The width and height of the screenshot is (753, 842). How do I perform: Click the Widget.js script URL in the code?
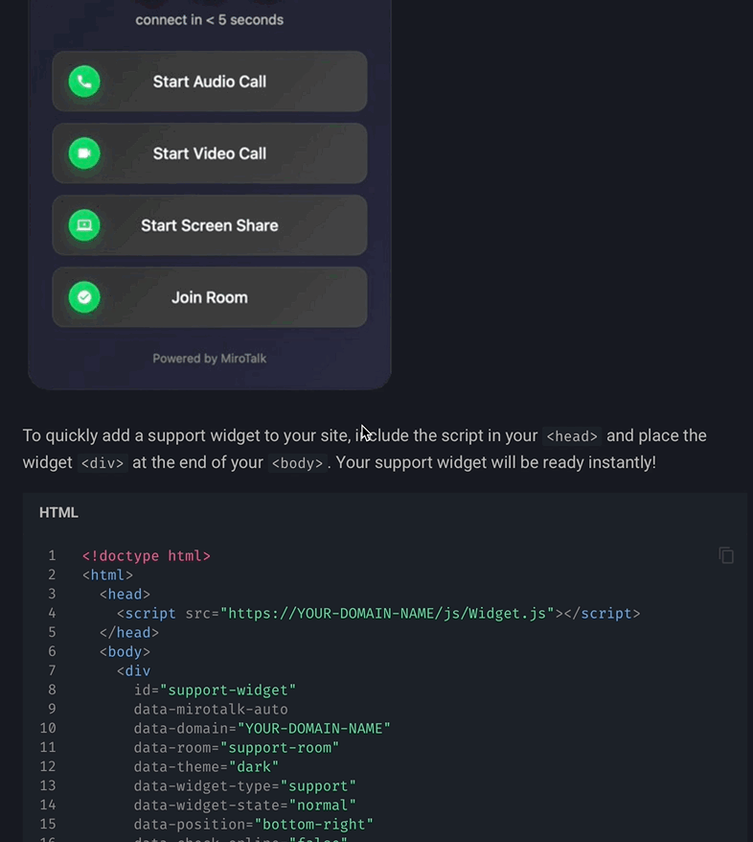pos(388,613)
